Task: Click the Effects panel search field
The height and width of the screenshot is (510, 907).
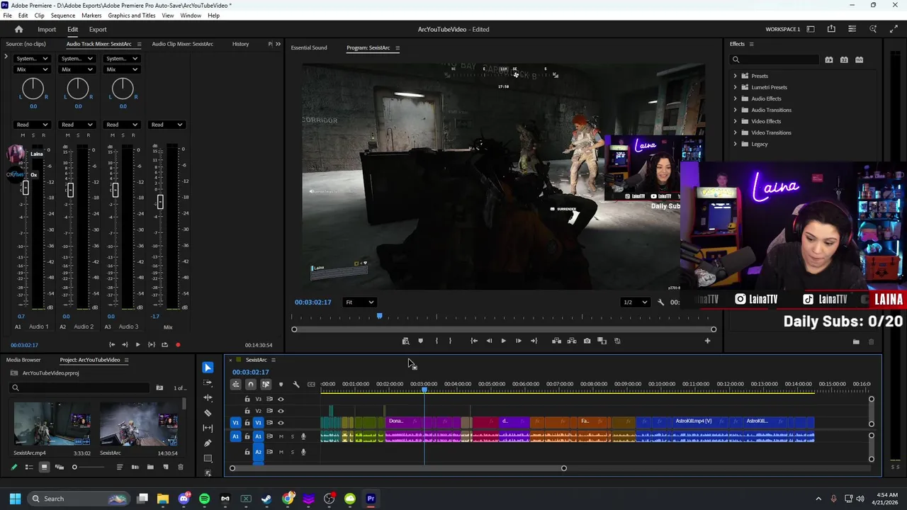Action: [x=774, y=59]
